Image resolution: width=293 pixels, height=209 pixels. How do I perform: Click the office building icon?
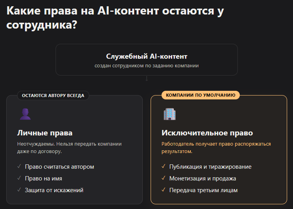[x=170, y=114]
